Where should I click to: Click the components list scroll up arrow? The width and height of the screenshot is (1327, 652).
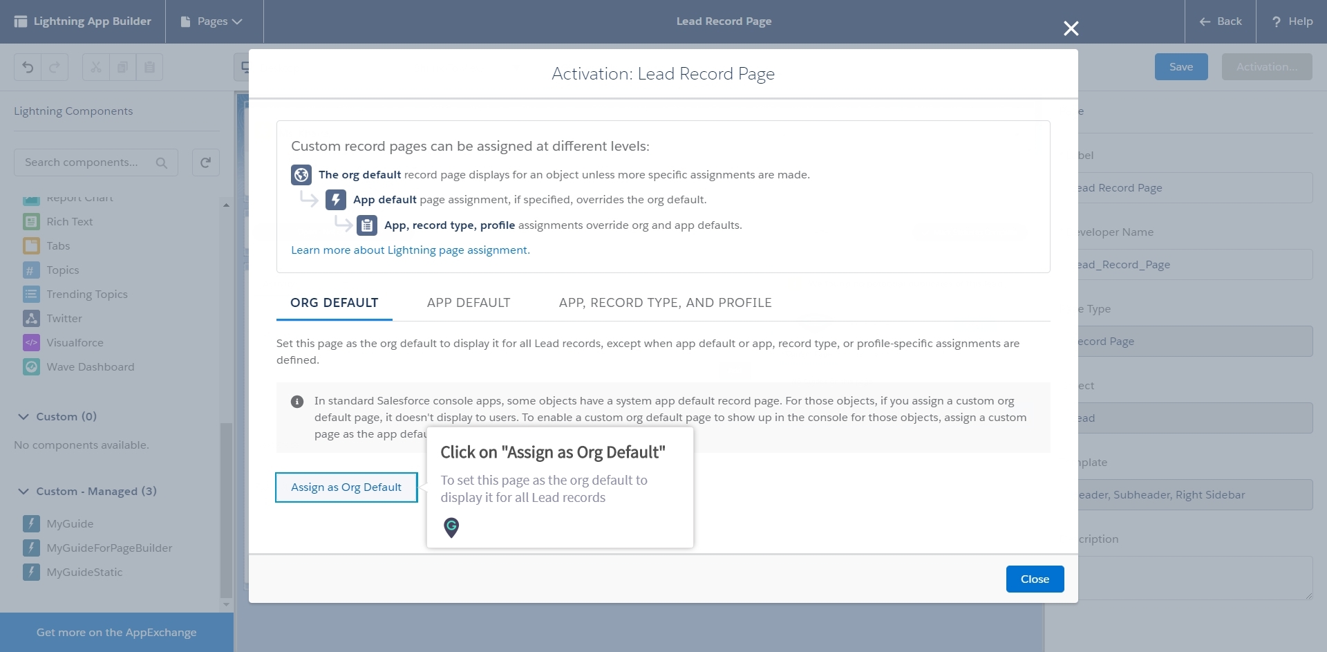(x=226, y=205)
